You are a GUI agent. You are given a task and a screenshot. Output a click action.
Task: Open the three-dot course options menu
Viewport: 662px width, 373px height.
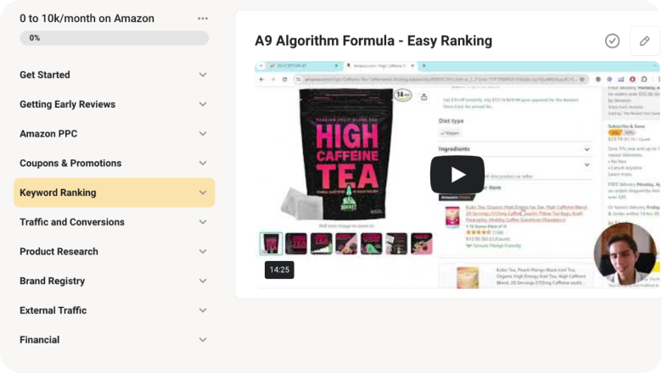[x=203, y=19]
